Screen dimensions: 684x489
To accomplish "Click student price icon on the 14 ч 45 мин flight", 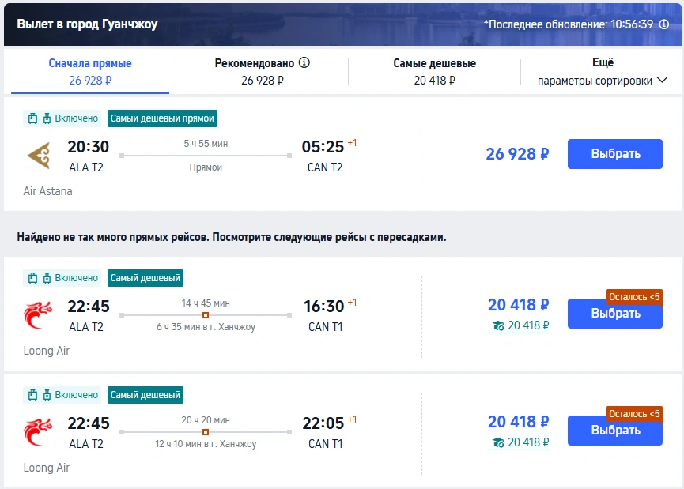I will point(498,325).
